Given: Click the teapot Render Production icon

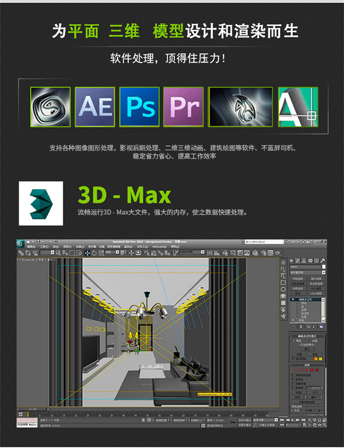Looking at the screenshot, I should coord(277,253).
